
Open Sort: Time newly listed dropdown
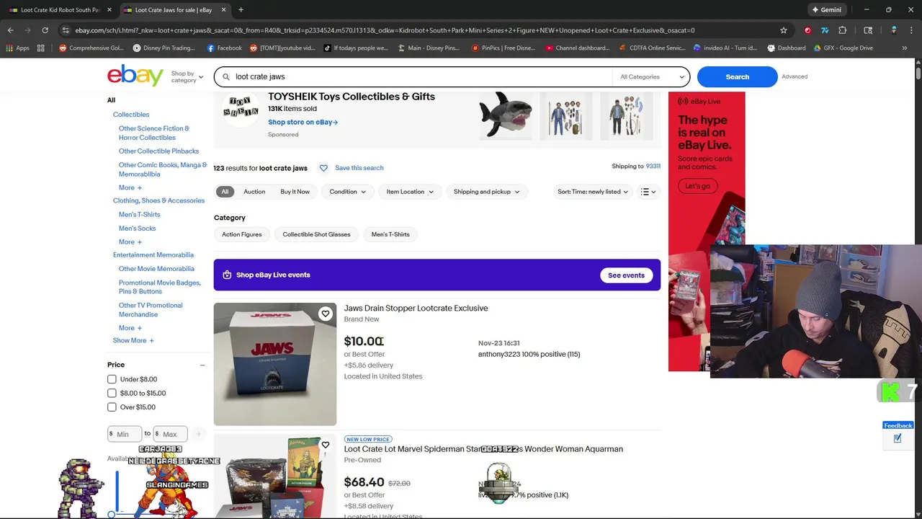click(593, 192)
